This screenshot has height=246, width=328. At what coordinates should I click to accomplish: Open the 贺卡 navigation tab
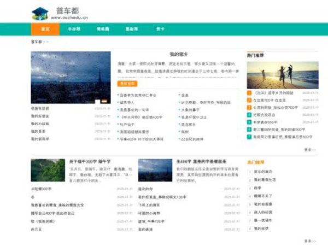pos(160,30)
